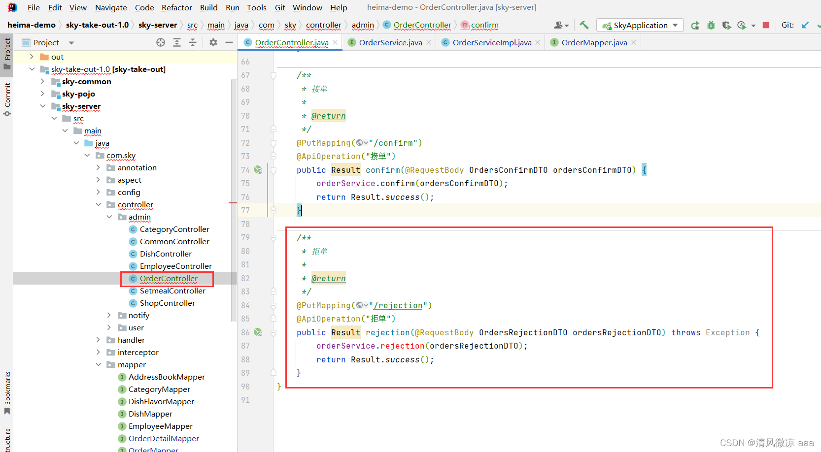The height and width of the screenshot is (452, 821).
Task: Select OrderController in project tree
Action: [169, 278]
